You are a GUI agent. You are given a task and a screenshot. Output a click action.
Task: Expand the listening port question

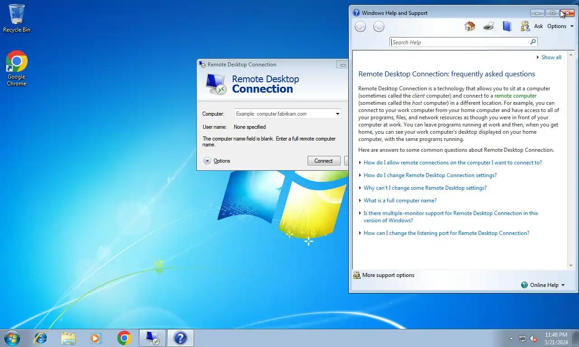click(x=446, y=233)
